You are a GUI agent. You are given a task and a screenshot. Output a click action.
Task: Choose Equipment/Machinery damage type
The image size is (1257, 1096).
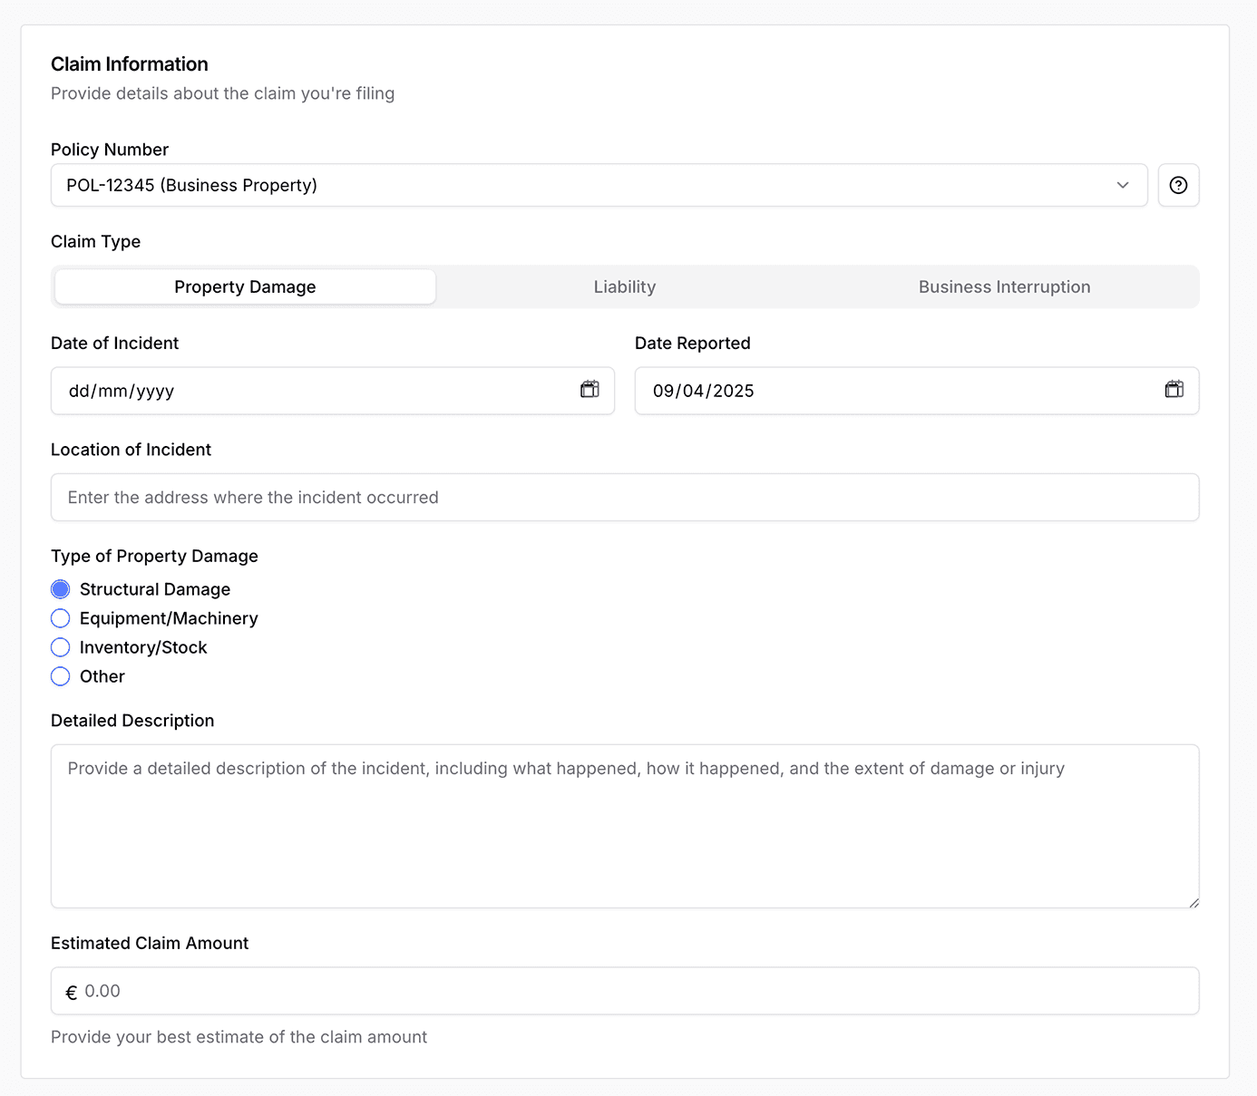[61, 618]
